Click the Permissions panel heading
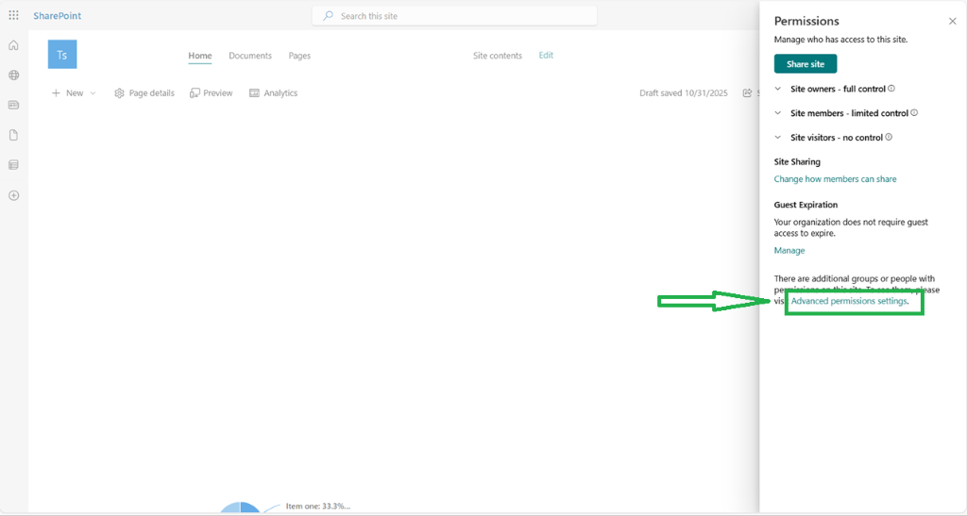 pos(806,21)
